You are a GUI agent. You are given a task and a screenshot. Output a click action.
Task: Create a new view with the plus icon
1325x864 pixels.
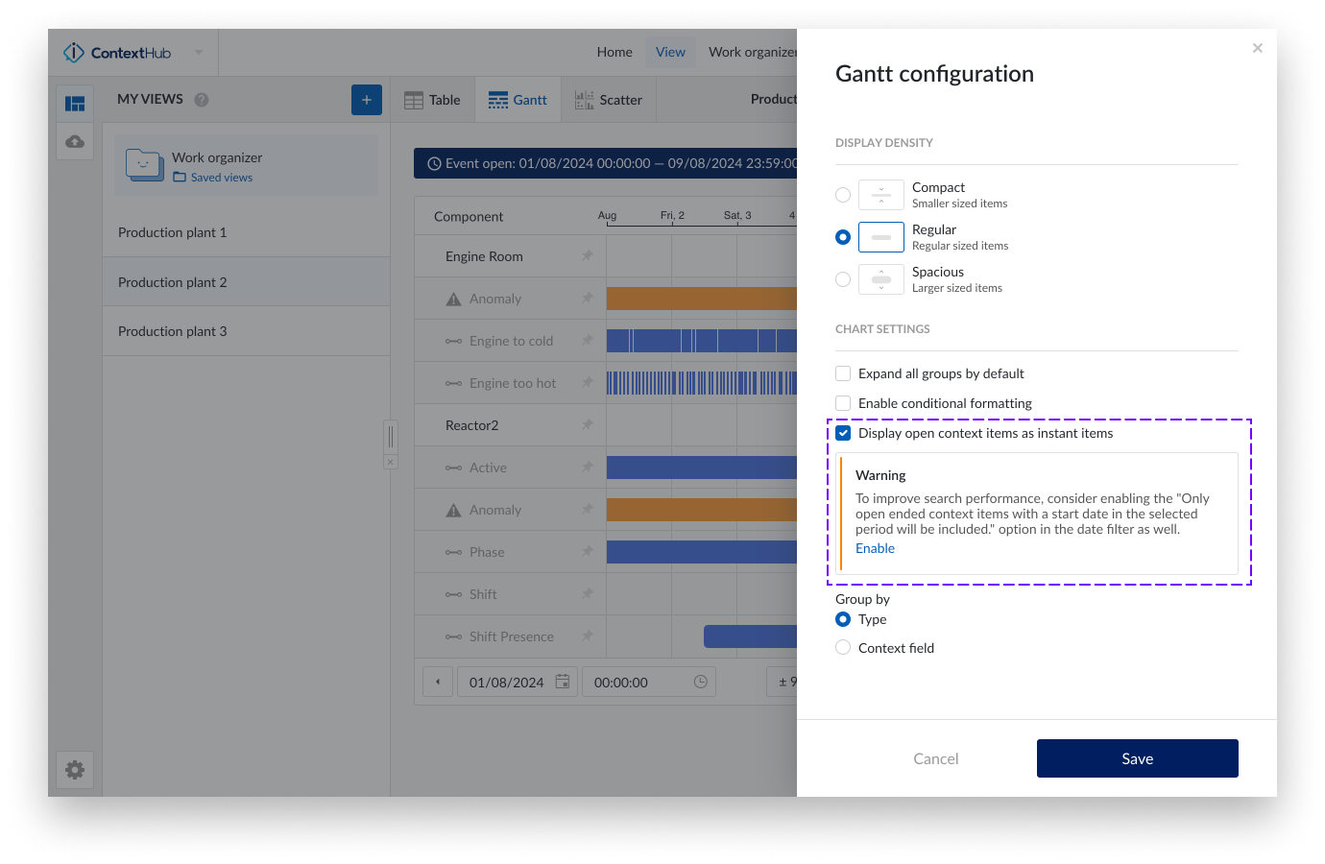pyautogui.click(x=366, y=99)
